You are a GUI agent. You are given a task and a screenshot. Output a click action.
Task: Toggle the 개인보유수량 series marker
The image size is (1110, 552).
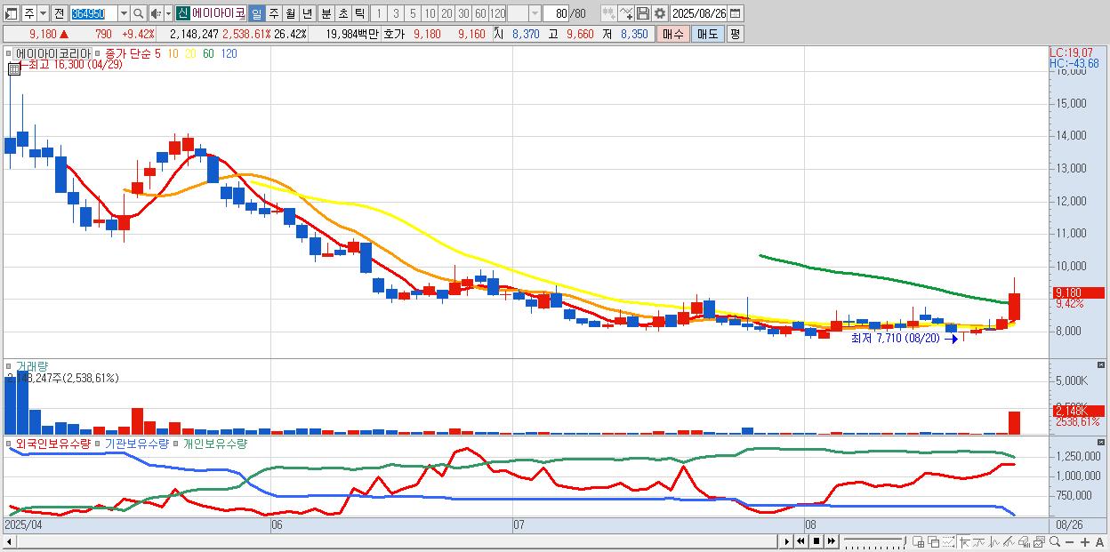pos(177,443)
